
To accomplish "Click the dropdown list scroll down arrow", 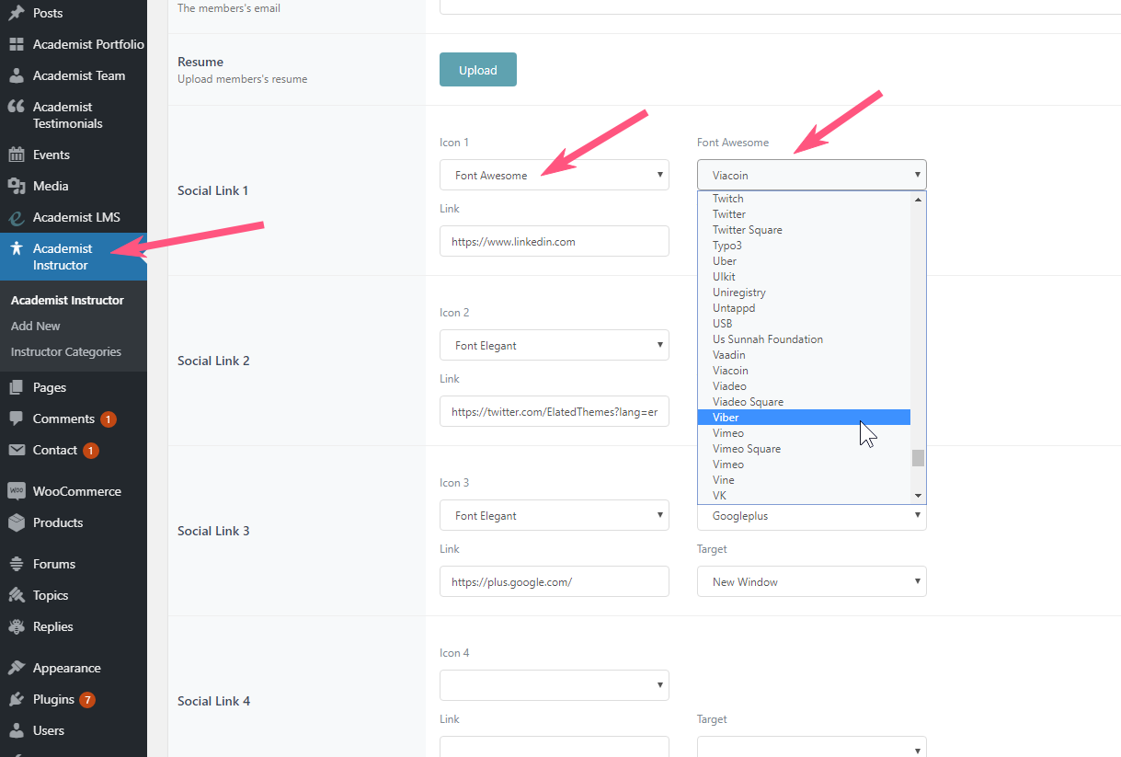I will pyautogui.click(x=918, y=496).
